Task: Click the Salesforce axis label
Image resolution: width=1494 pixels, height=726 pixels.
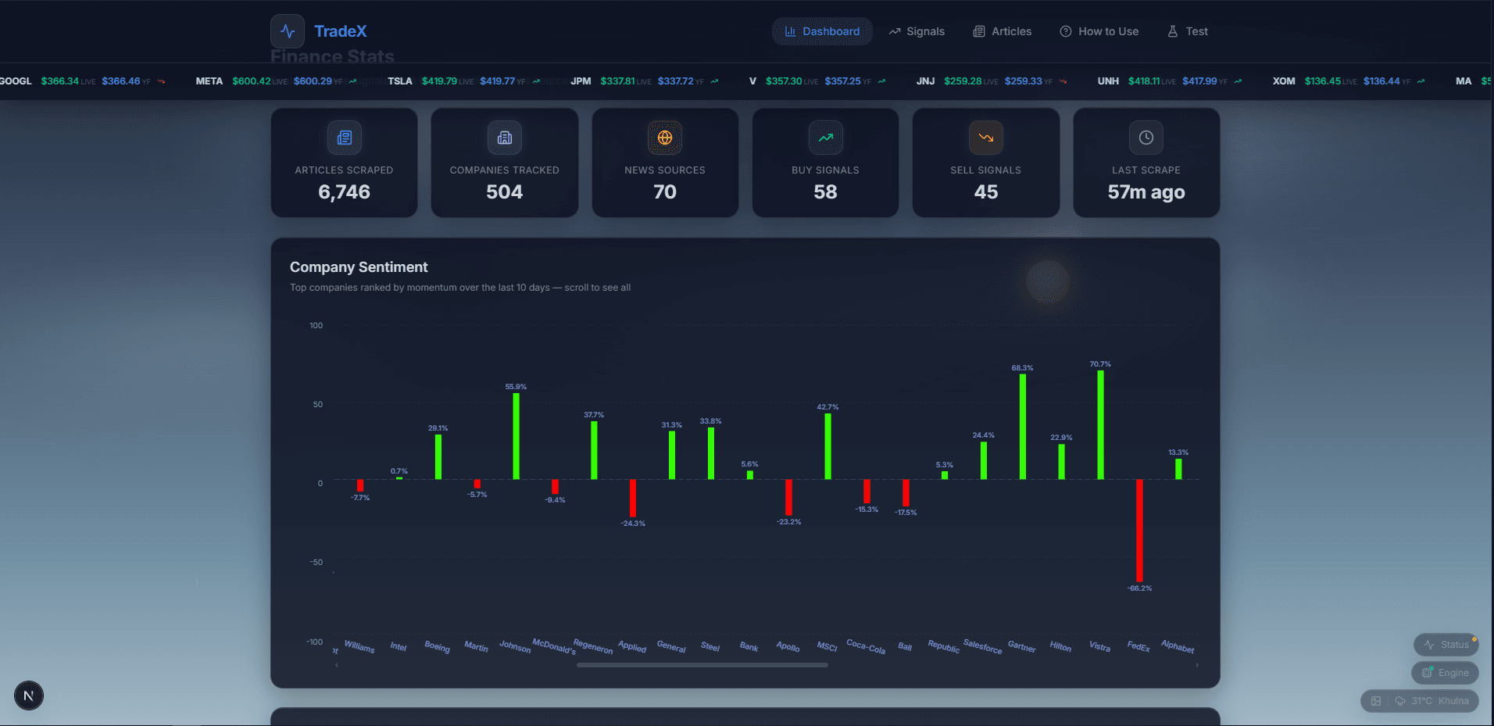Action: tap(982, 646)
